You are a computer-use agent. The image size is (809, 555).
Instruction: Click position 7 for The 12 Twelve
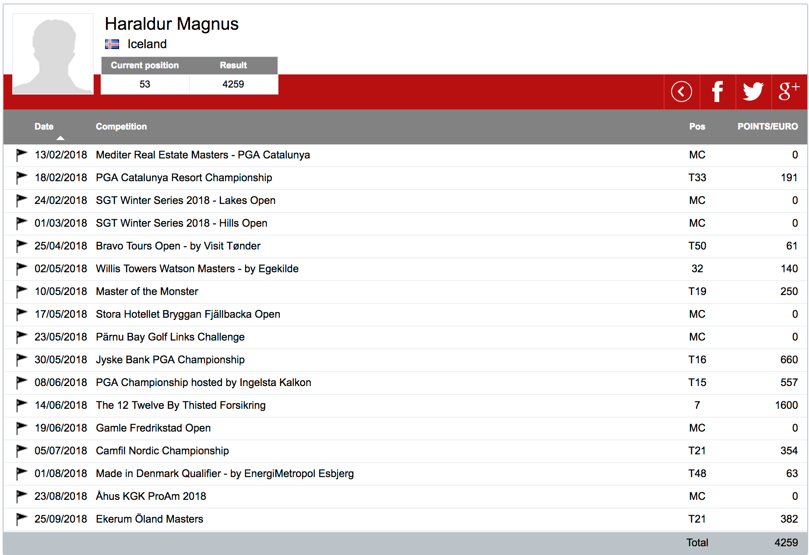(697, 405)
